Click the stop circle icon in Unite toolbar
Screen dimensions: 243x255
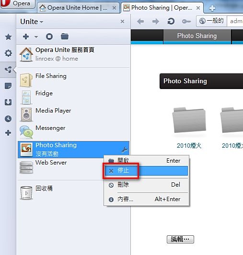(49, 37)
